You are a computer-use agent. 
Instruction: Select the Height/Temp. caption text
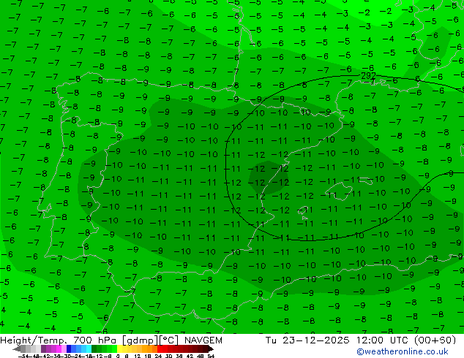click(34, 340)
